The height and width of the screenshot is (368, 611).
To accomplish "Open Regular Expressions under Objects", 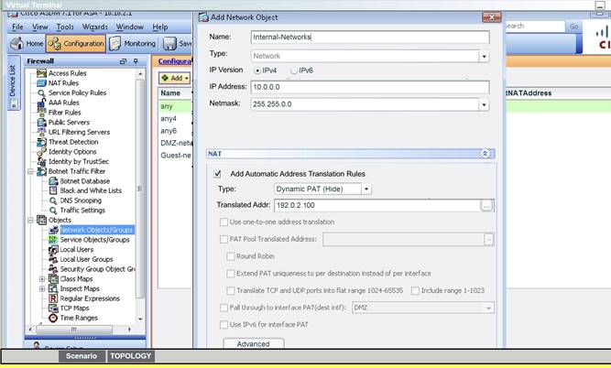I will click(x=89, y=298).
